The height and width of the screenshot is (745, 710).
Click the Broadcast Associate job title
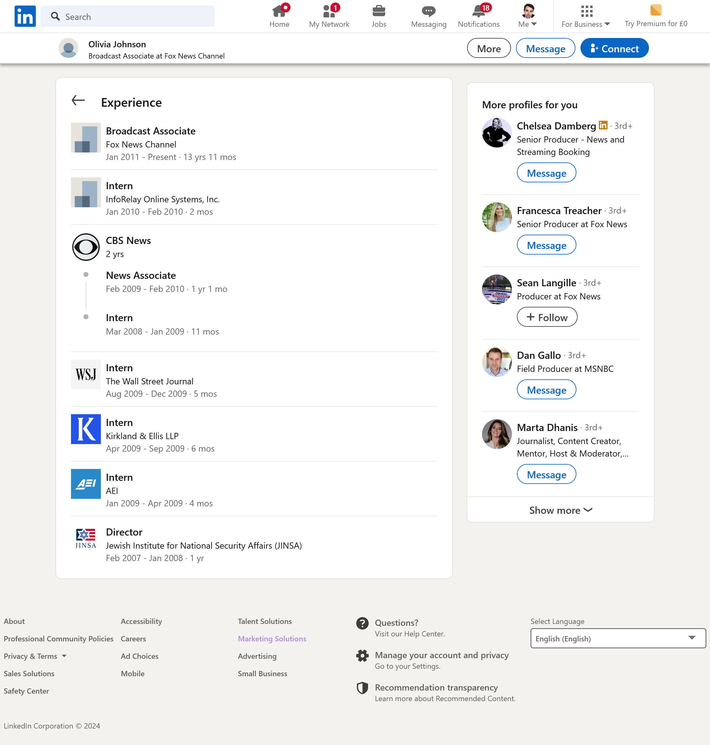[x=151, y=131]
